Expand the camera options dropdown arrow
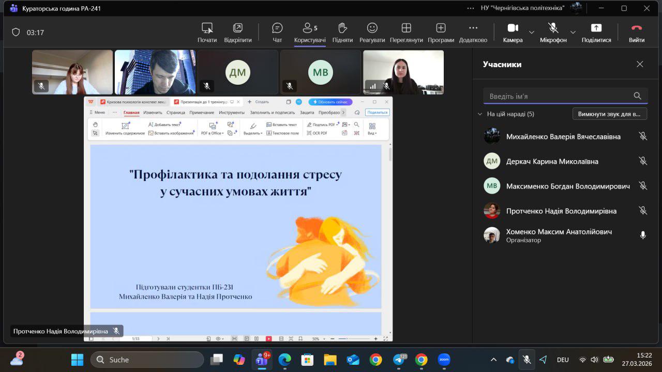This screenshot has height=372, width=662. (x=532, y=32)
